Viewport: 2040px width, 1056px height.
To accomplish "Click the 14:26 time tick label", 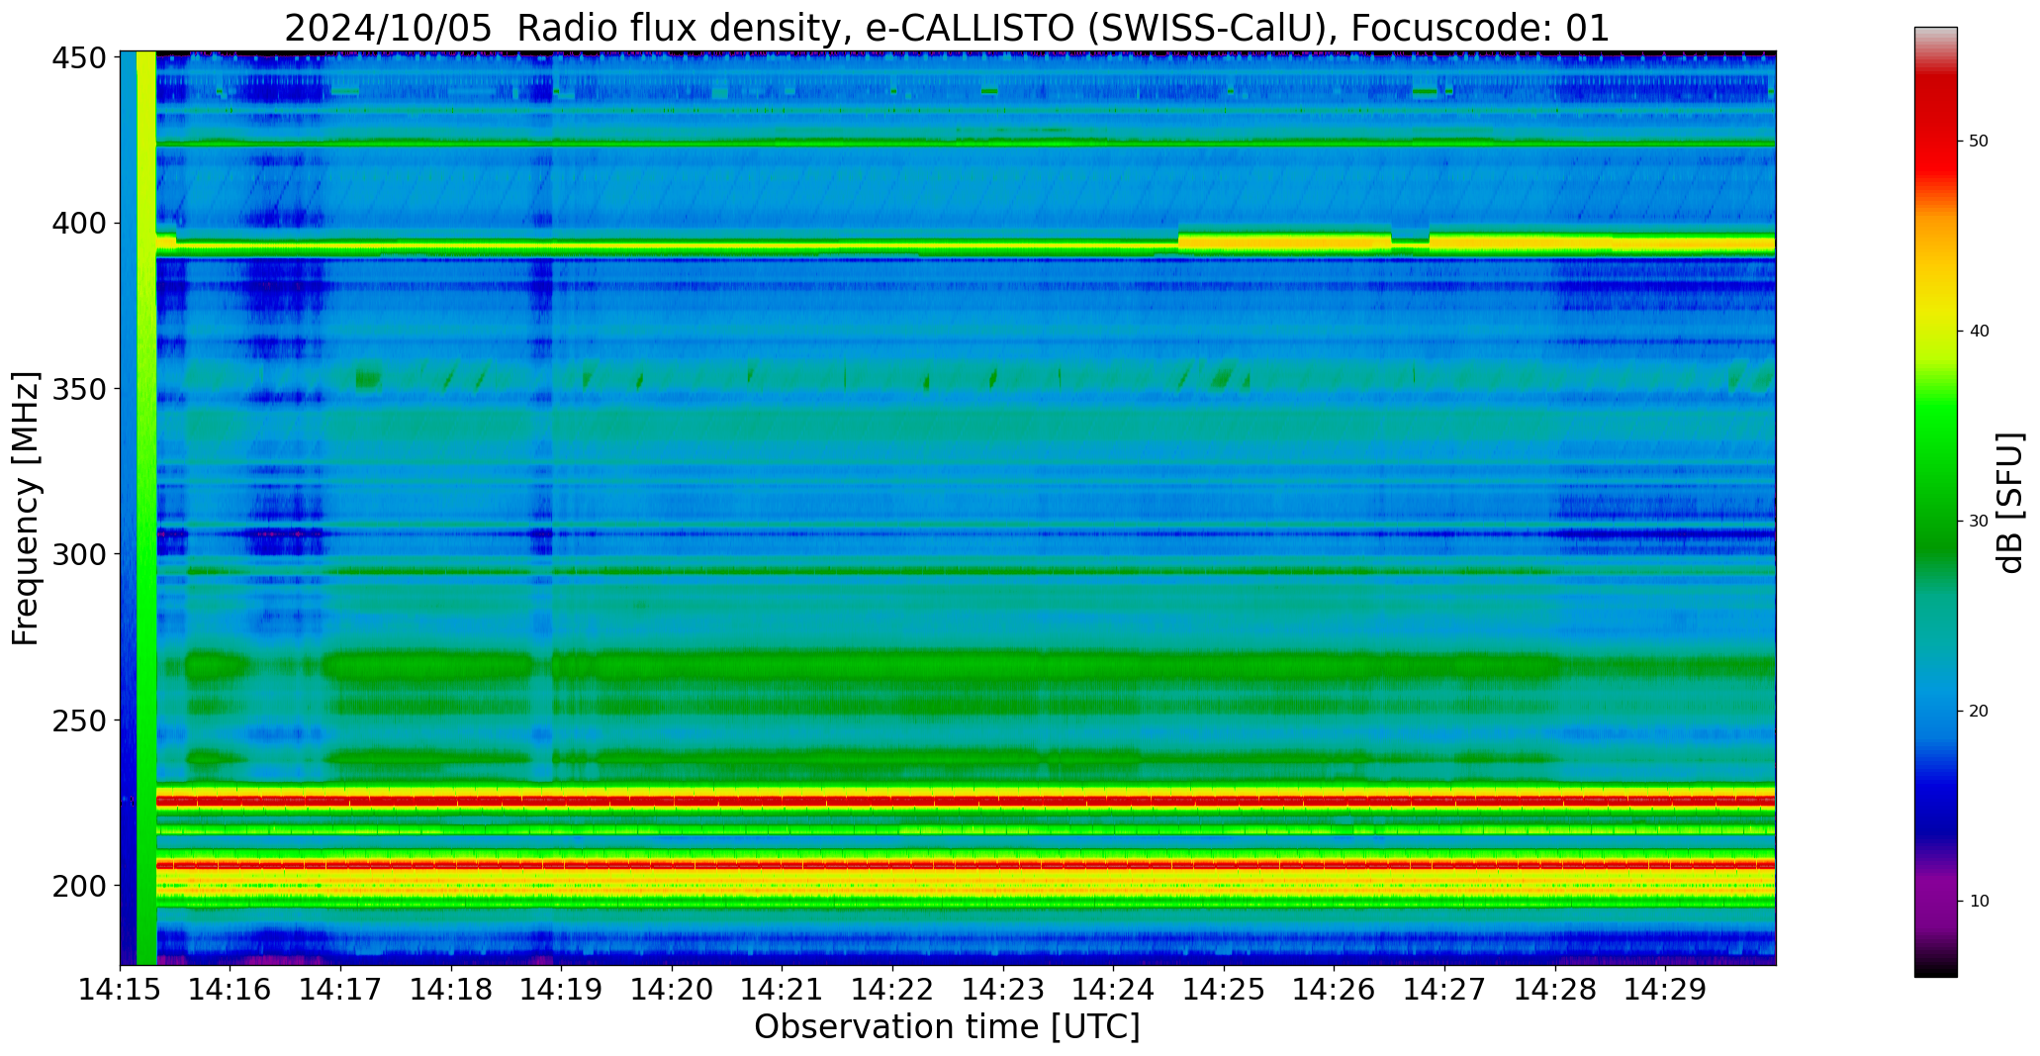I will (x=1335, y=989).
